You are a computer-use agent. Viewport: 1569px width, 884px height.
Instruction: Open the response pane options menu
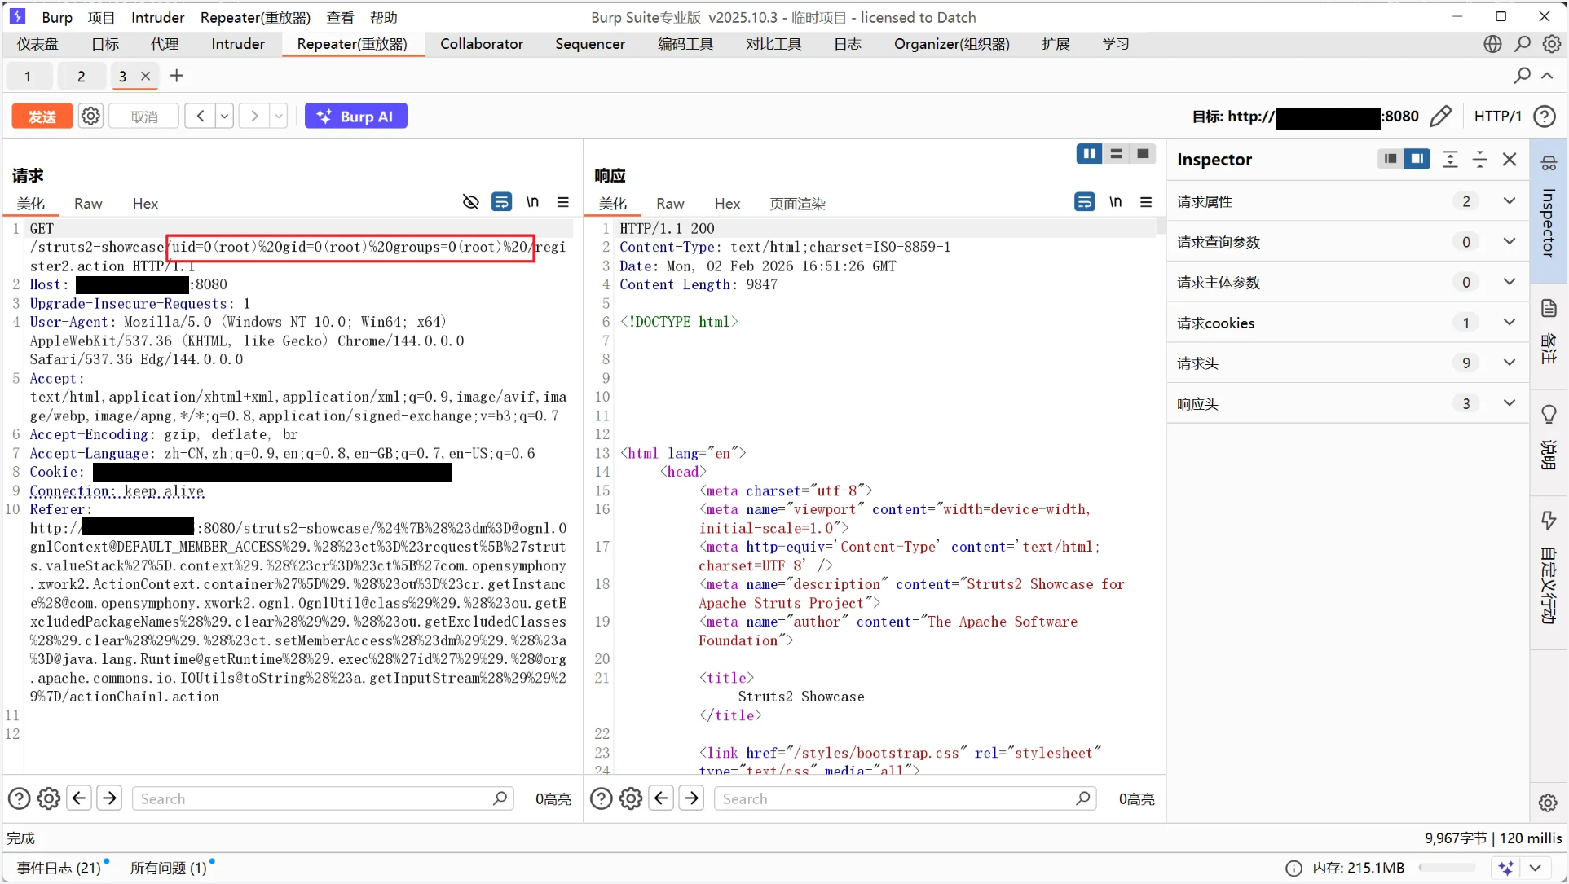pos(1146,202)
